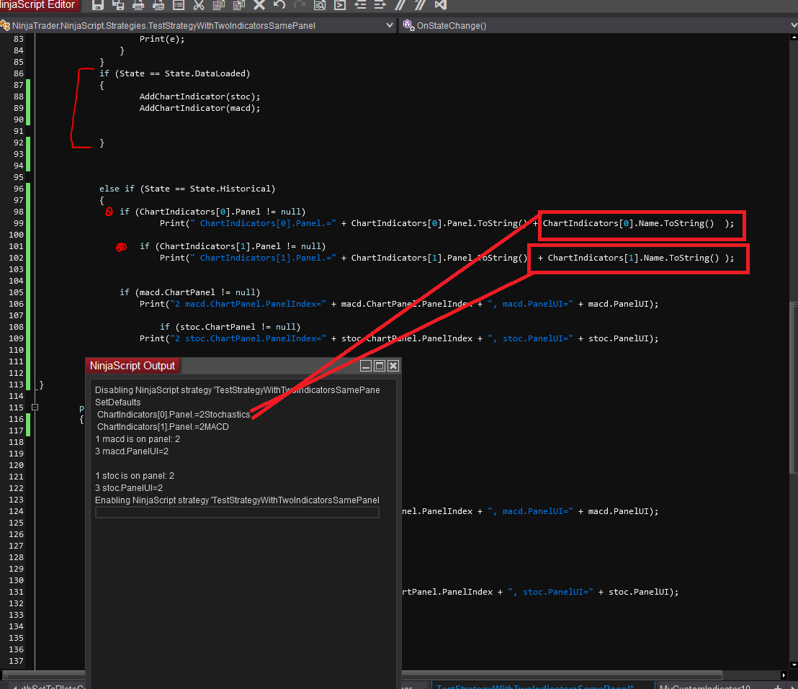Click the Print icon
The height and width of the screenshot is (689, 798).
point(138,5)
